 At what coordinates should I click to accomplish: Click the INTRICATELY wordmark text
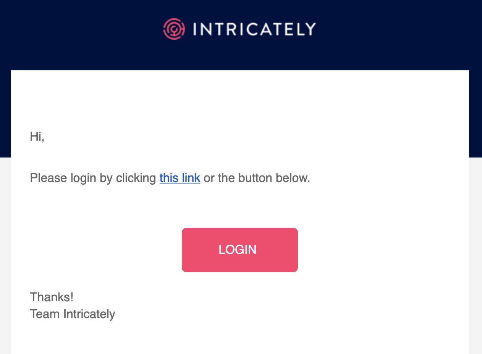254,29
